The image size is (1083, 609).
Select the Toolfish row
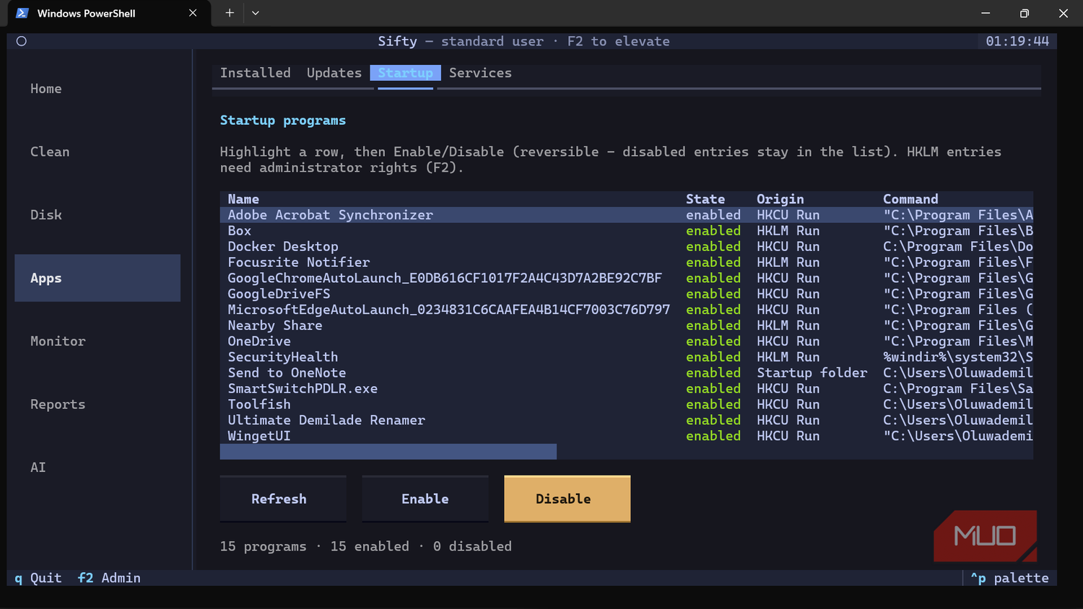click(x=627, y=404)
